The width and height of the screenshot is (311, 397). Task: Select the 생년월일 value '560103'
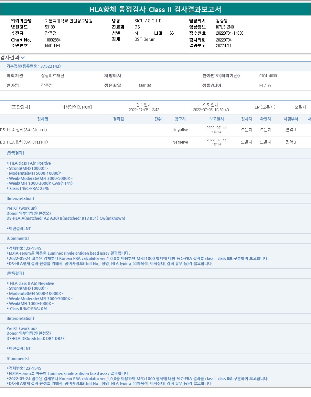(x=145, y=86)
